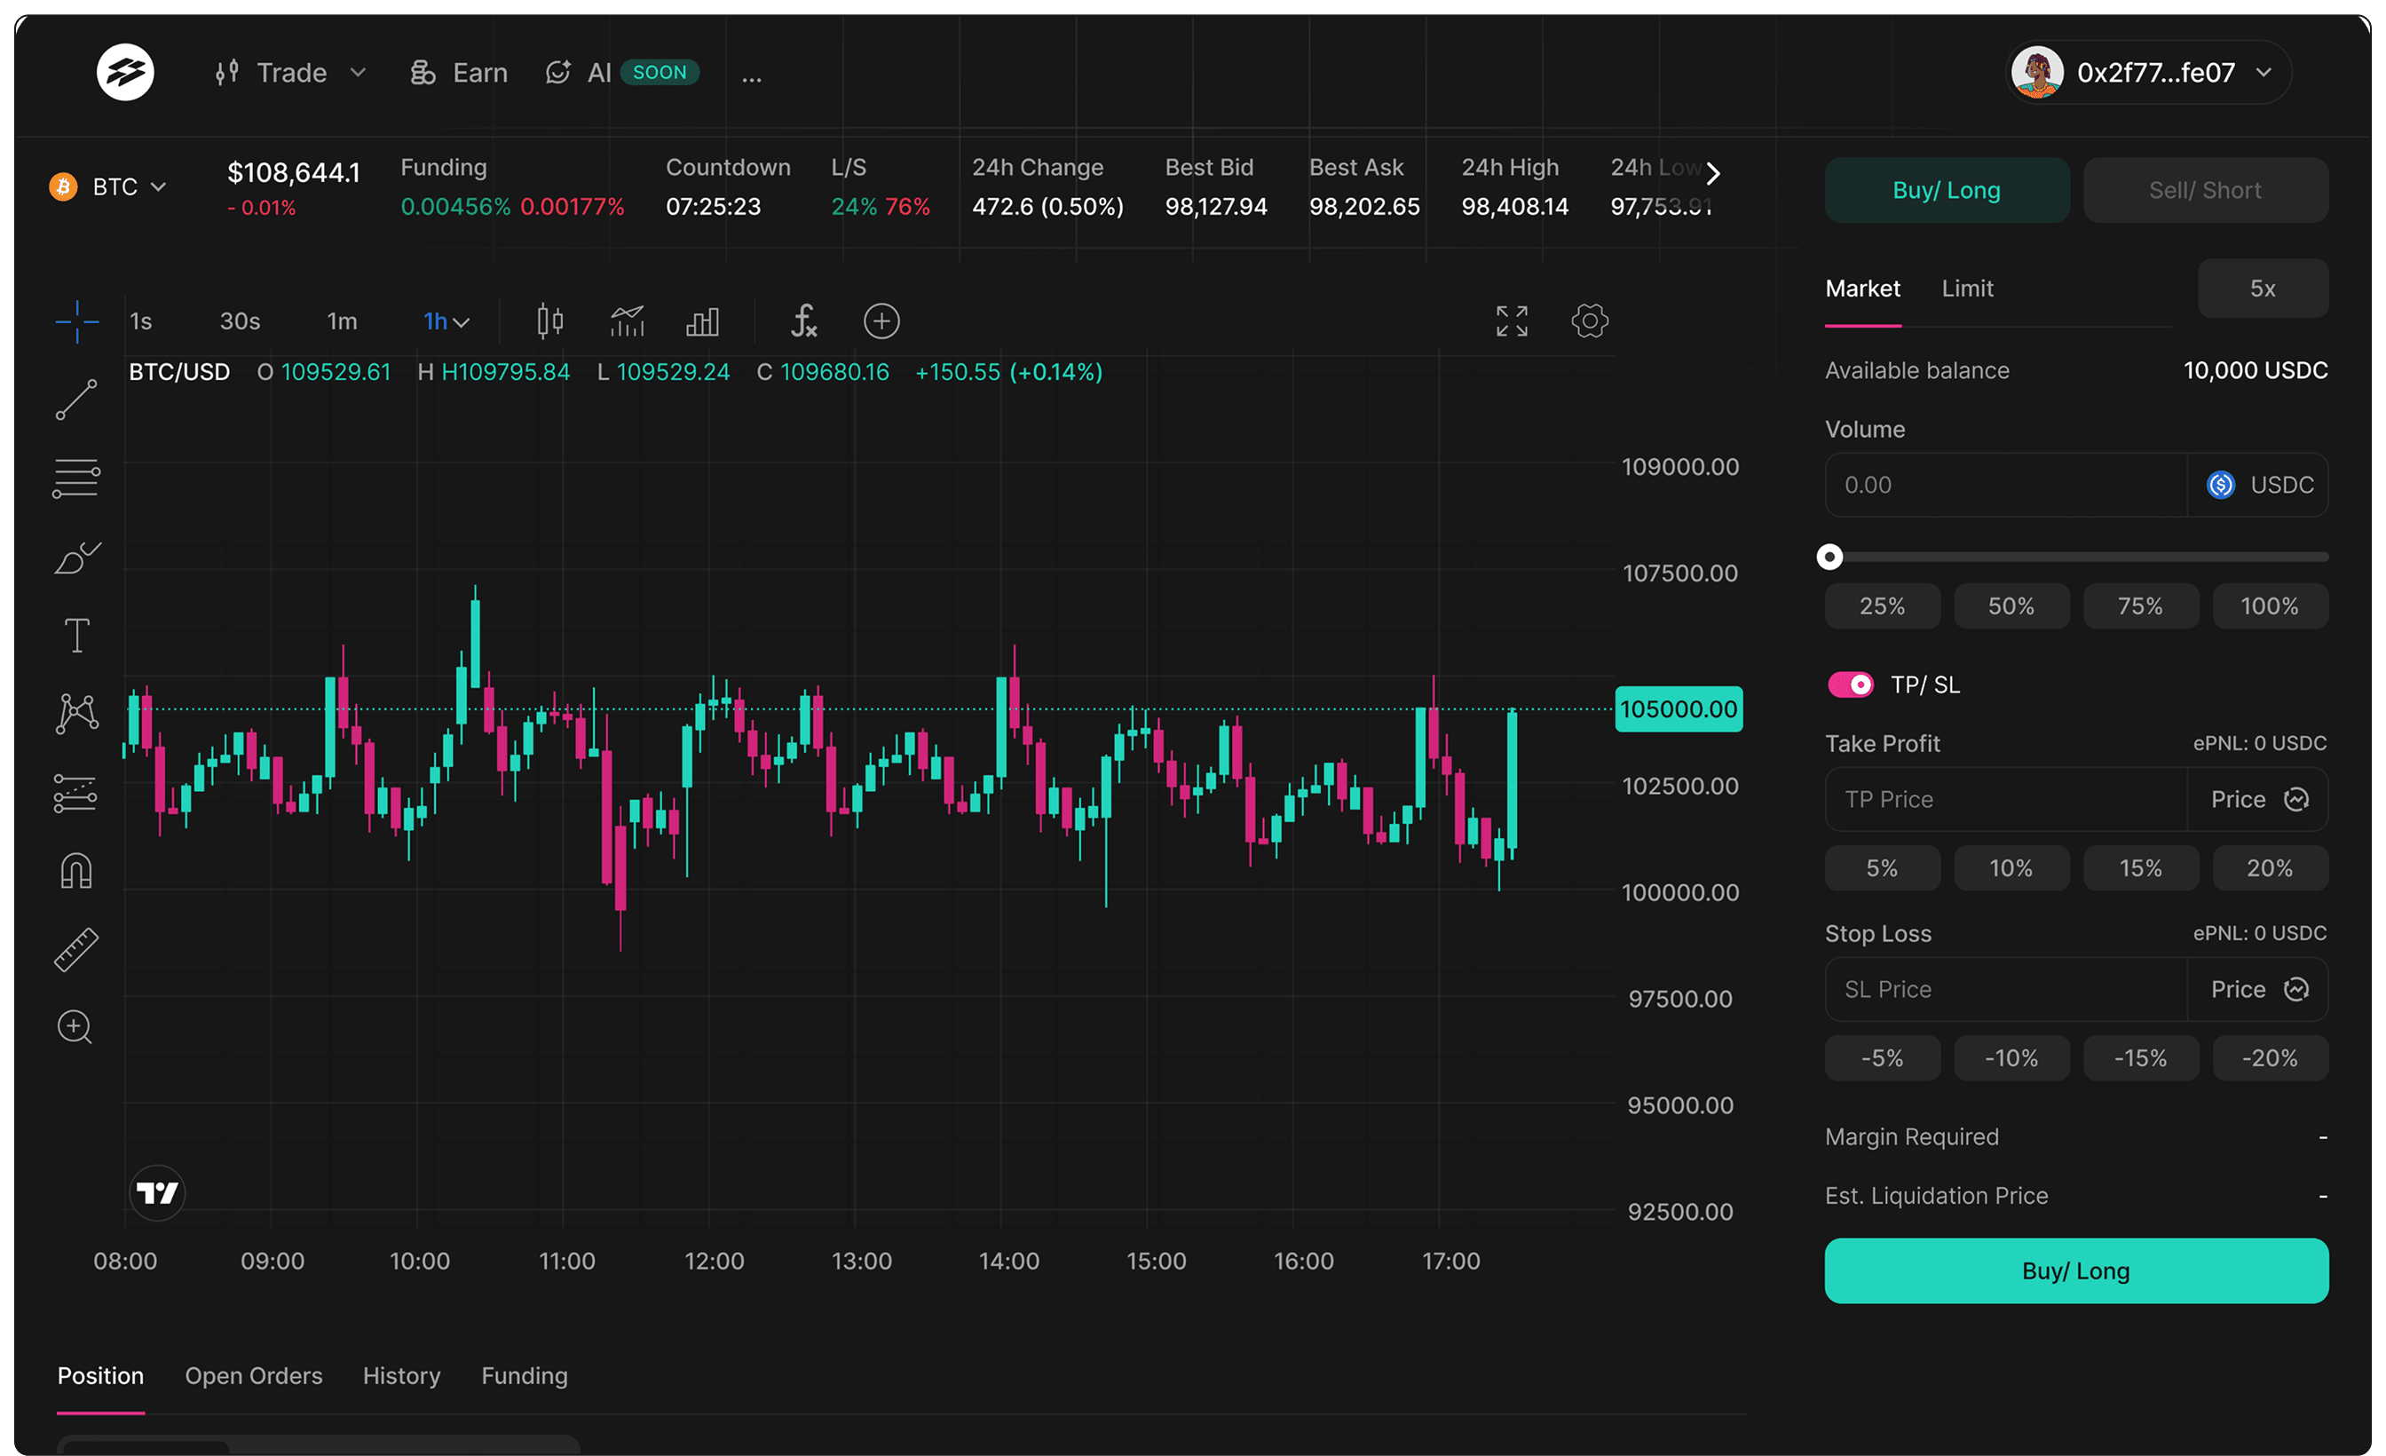Image resolution: width=2386 pixels, height=1456 pixels.
Task: Click the Take Profit price chart icon
Action: (x=2296, y=799)
